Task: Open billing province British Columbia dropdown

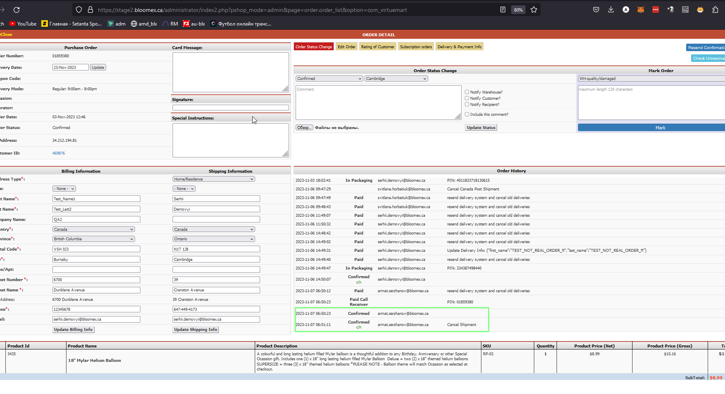Action: click(94, 239)
